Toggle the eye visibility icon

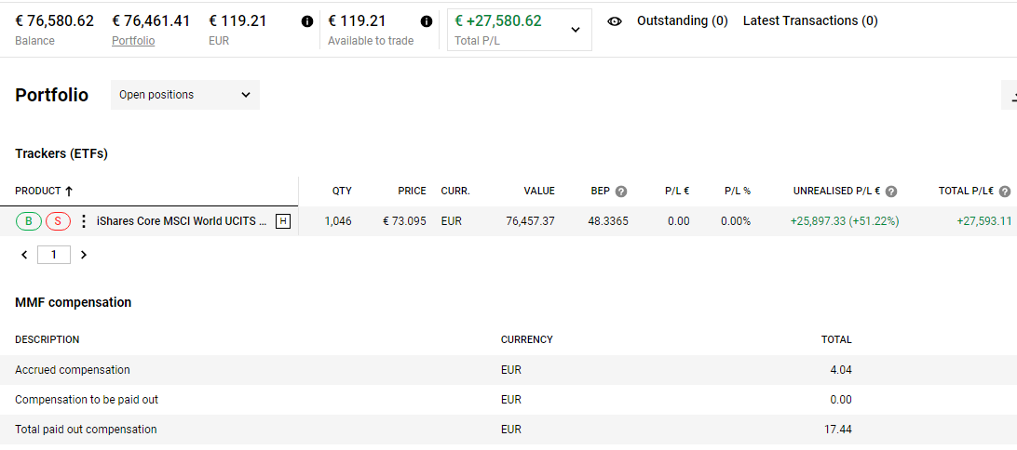pyautogui.click(x=615, y=21)
